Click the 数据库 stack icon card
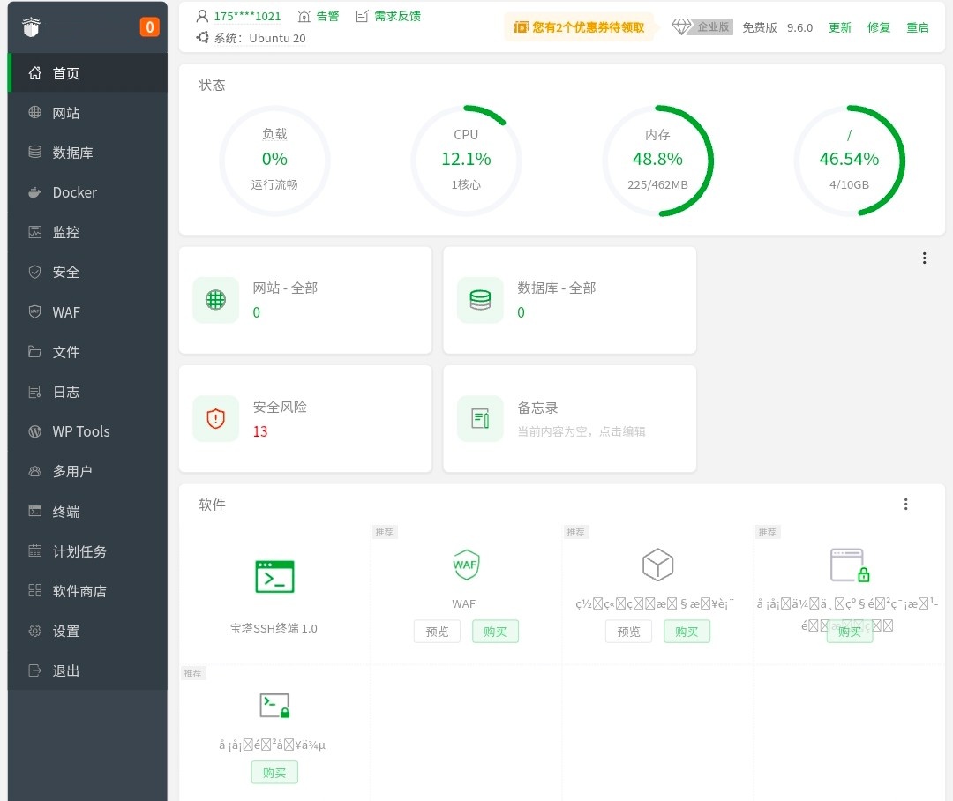The height and width of the screenshot is (801, 953). 480,300
